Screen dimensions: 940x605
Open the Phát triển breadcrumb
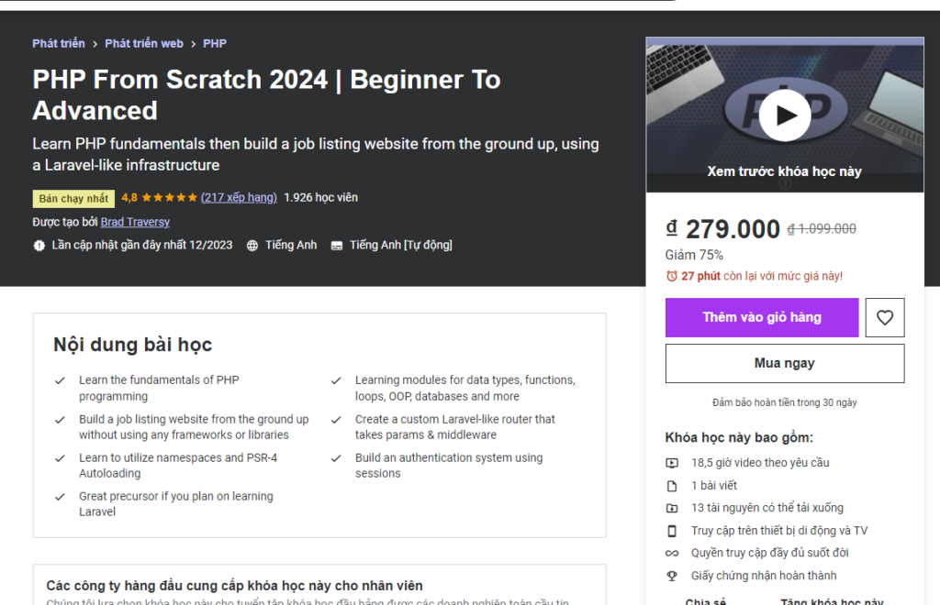[x=59, y=43]
